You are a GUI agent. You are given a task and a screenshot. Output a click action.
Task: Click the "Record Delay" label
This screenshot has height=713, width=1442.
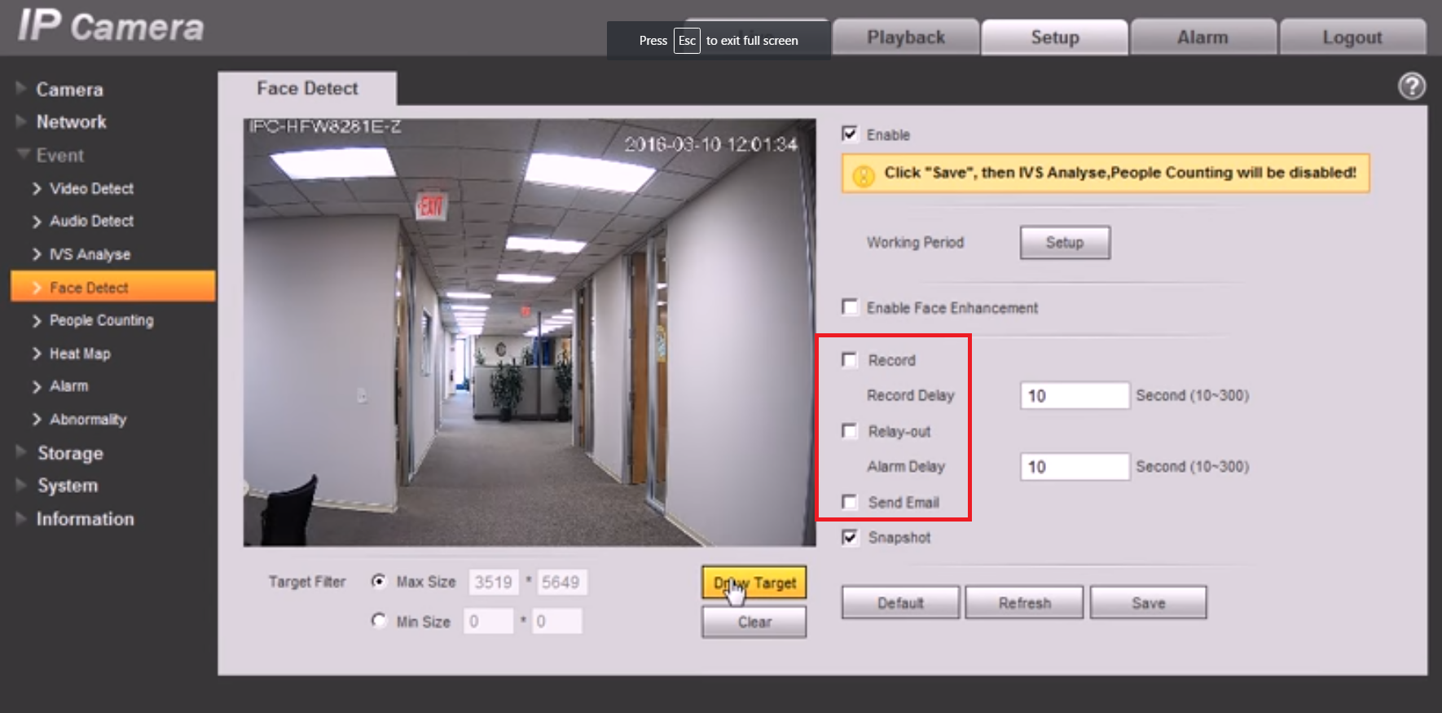click(x=910, y=395)
